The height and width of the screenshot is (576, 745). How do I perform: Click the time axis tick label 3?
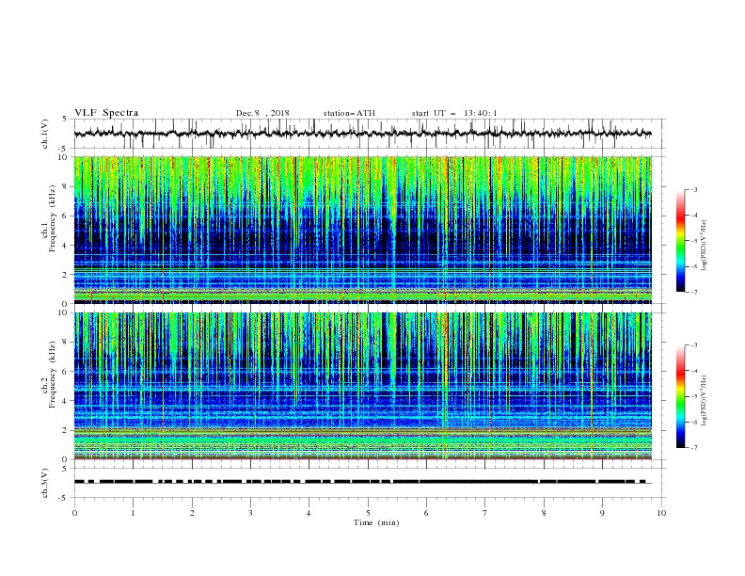click(x=250, y=513)
